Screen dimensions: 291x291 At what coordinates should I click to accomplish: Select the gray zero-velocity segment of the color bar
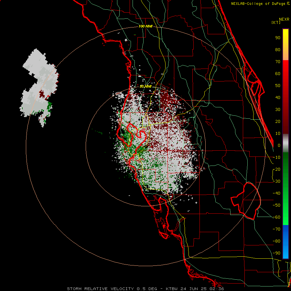click(x=286, y=143)
